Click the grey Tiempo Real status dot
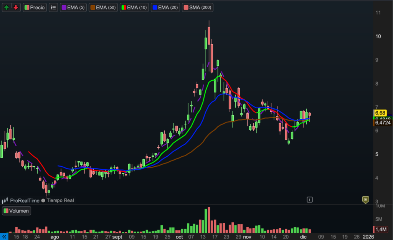Image resolution: width=393 pixels, height=240 pixels. point(43,200)
